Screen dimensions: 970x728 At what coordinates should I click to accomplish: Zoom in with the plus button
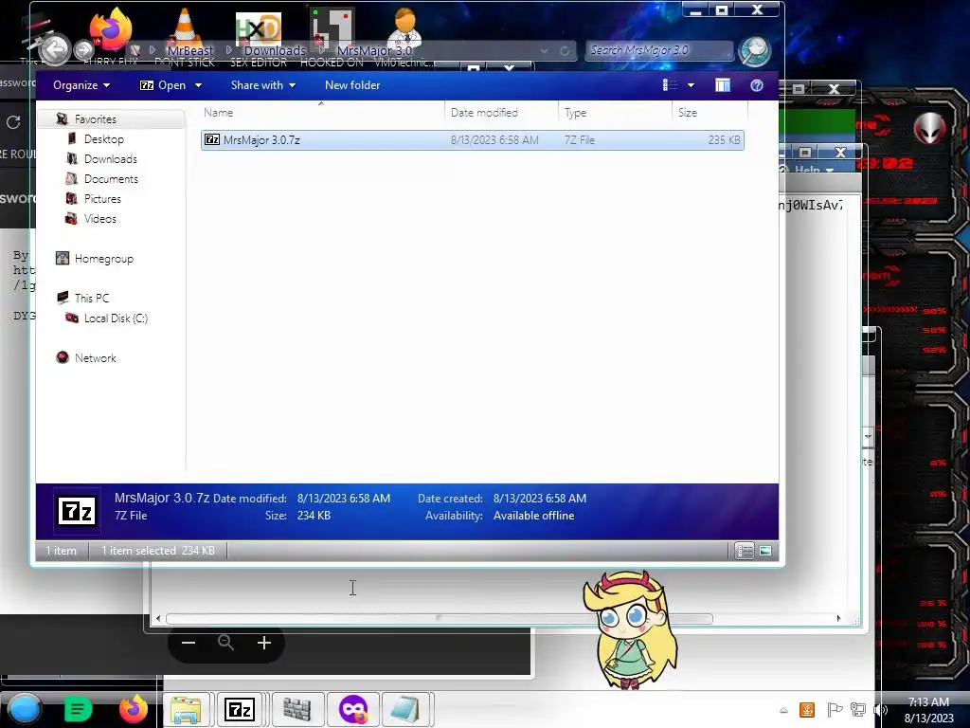click(264, 643)
